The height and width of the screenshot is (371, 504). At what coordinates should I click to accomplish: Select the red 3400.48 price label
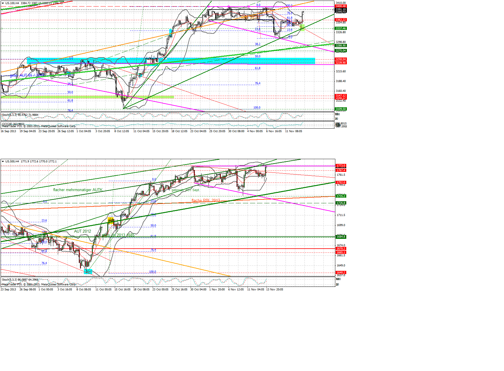click(341, 6)
